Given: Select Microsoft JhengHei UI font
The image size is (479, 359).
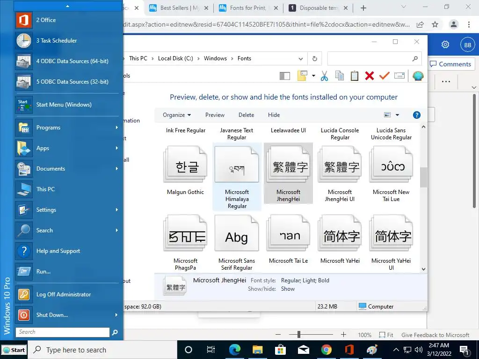Looking at the screenshot, I should pos(340,174).
